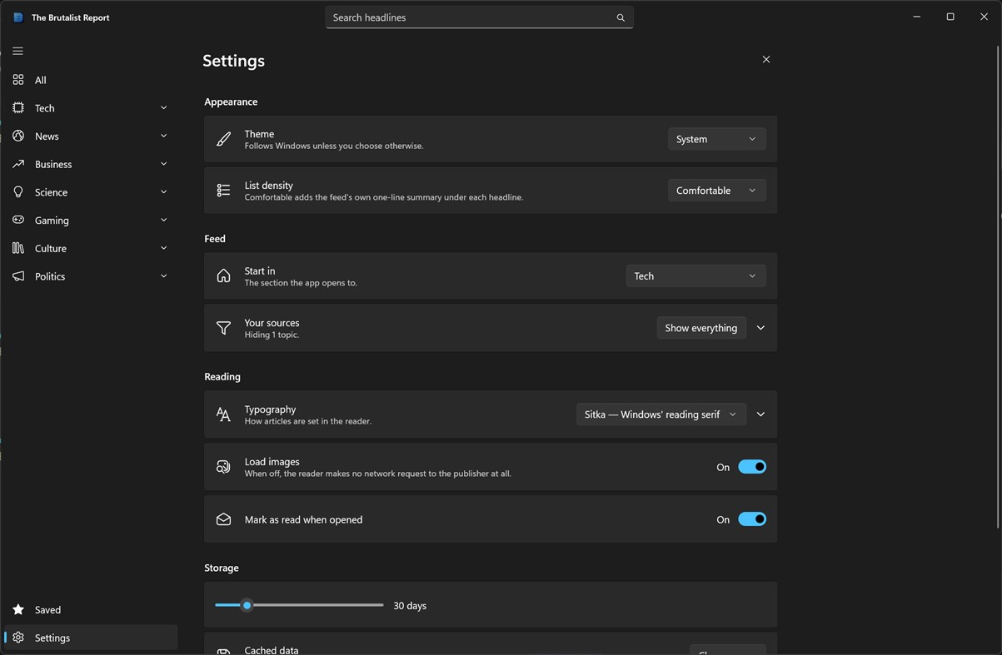Screen dimensions: 1002x655
Task: Expand the Typography row chevron
Action: [760, 414]
